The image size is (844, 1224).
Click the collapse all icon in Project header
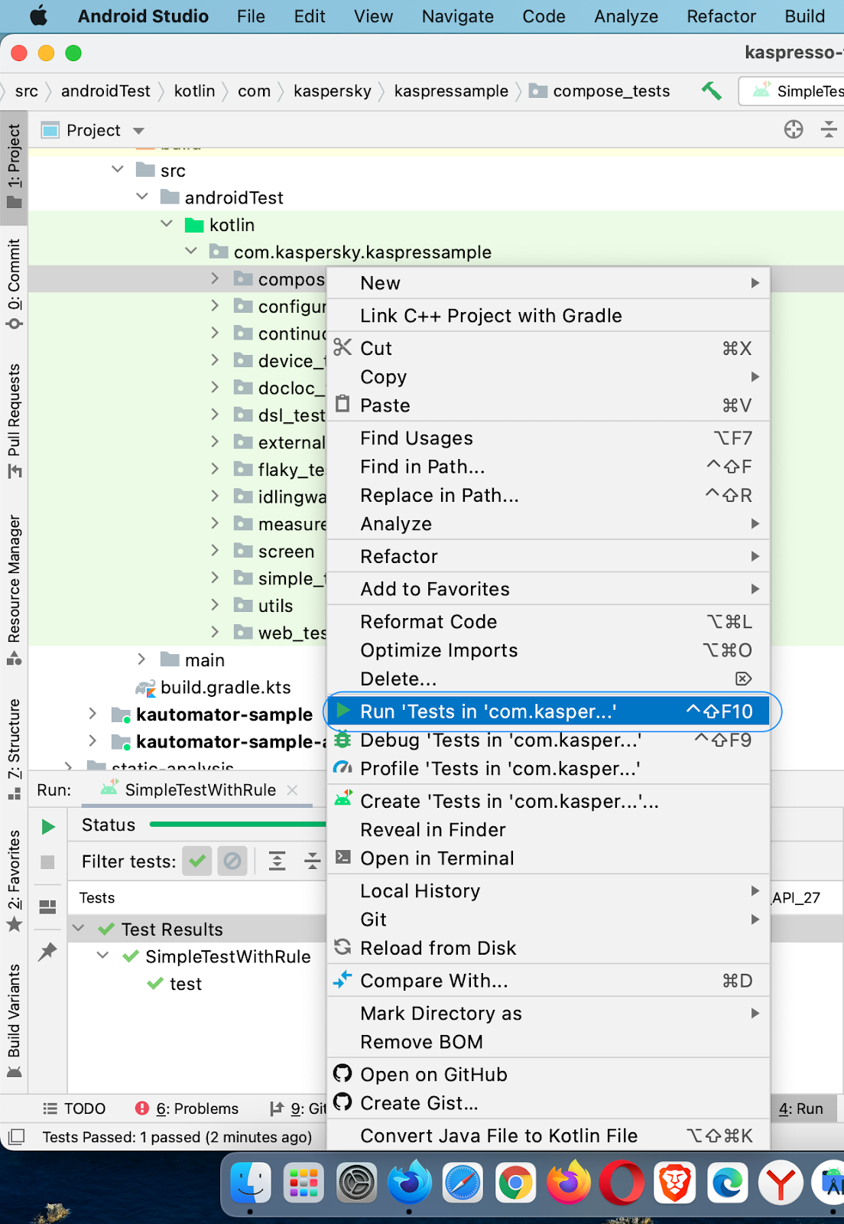[829, 129]
